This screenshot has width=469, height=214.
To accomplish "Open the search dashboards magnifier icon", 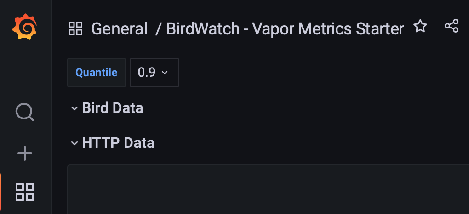I will pyautogui.click(x=24, y=112).
